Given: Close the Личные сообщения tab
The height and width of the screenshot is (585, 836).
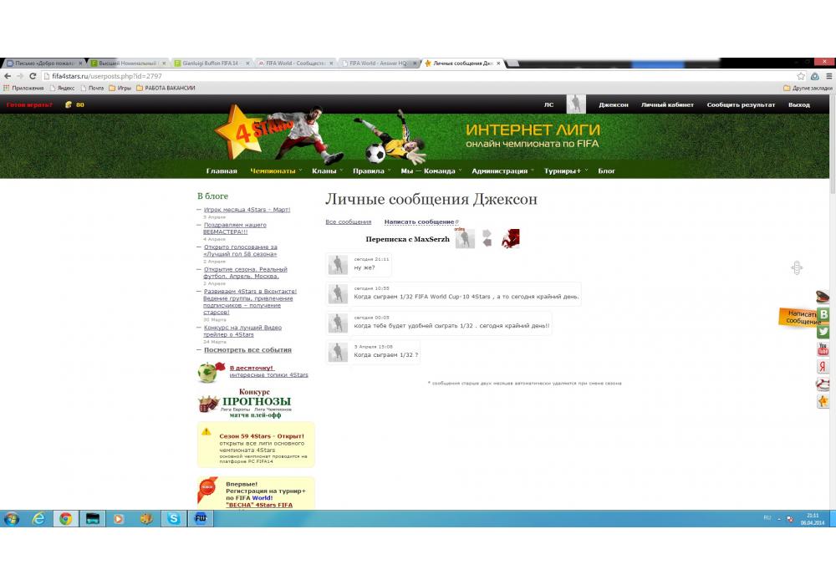Looking at the screenshot, I should tap(498, 63).
